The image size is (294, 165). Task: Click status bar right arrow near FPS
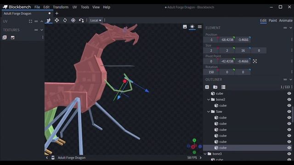pos(200,158)
